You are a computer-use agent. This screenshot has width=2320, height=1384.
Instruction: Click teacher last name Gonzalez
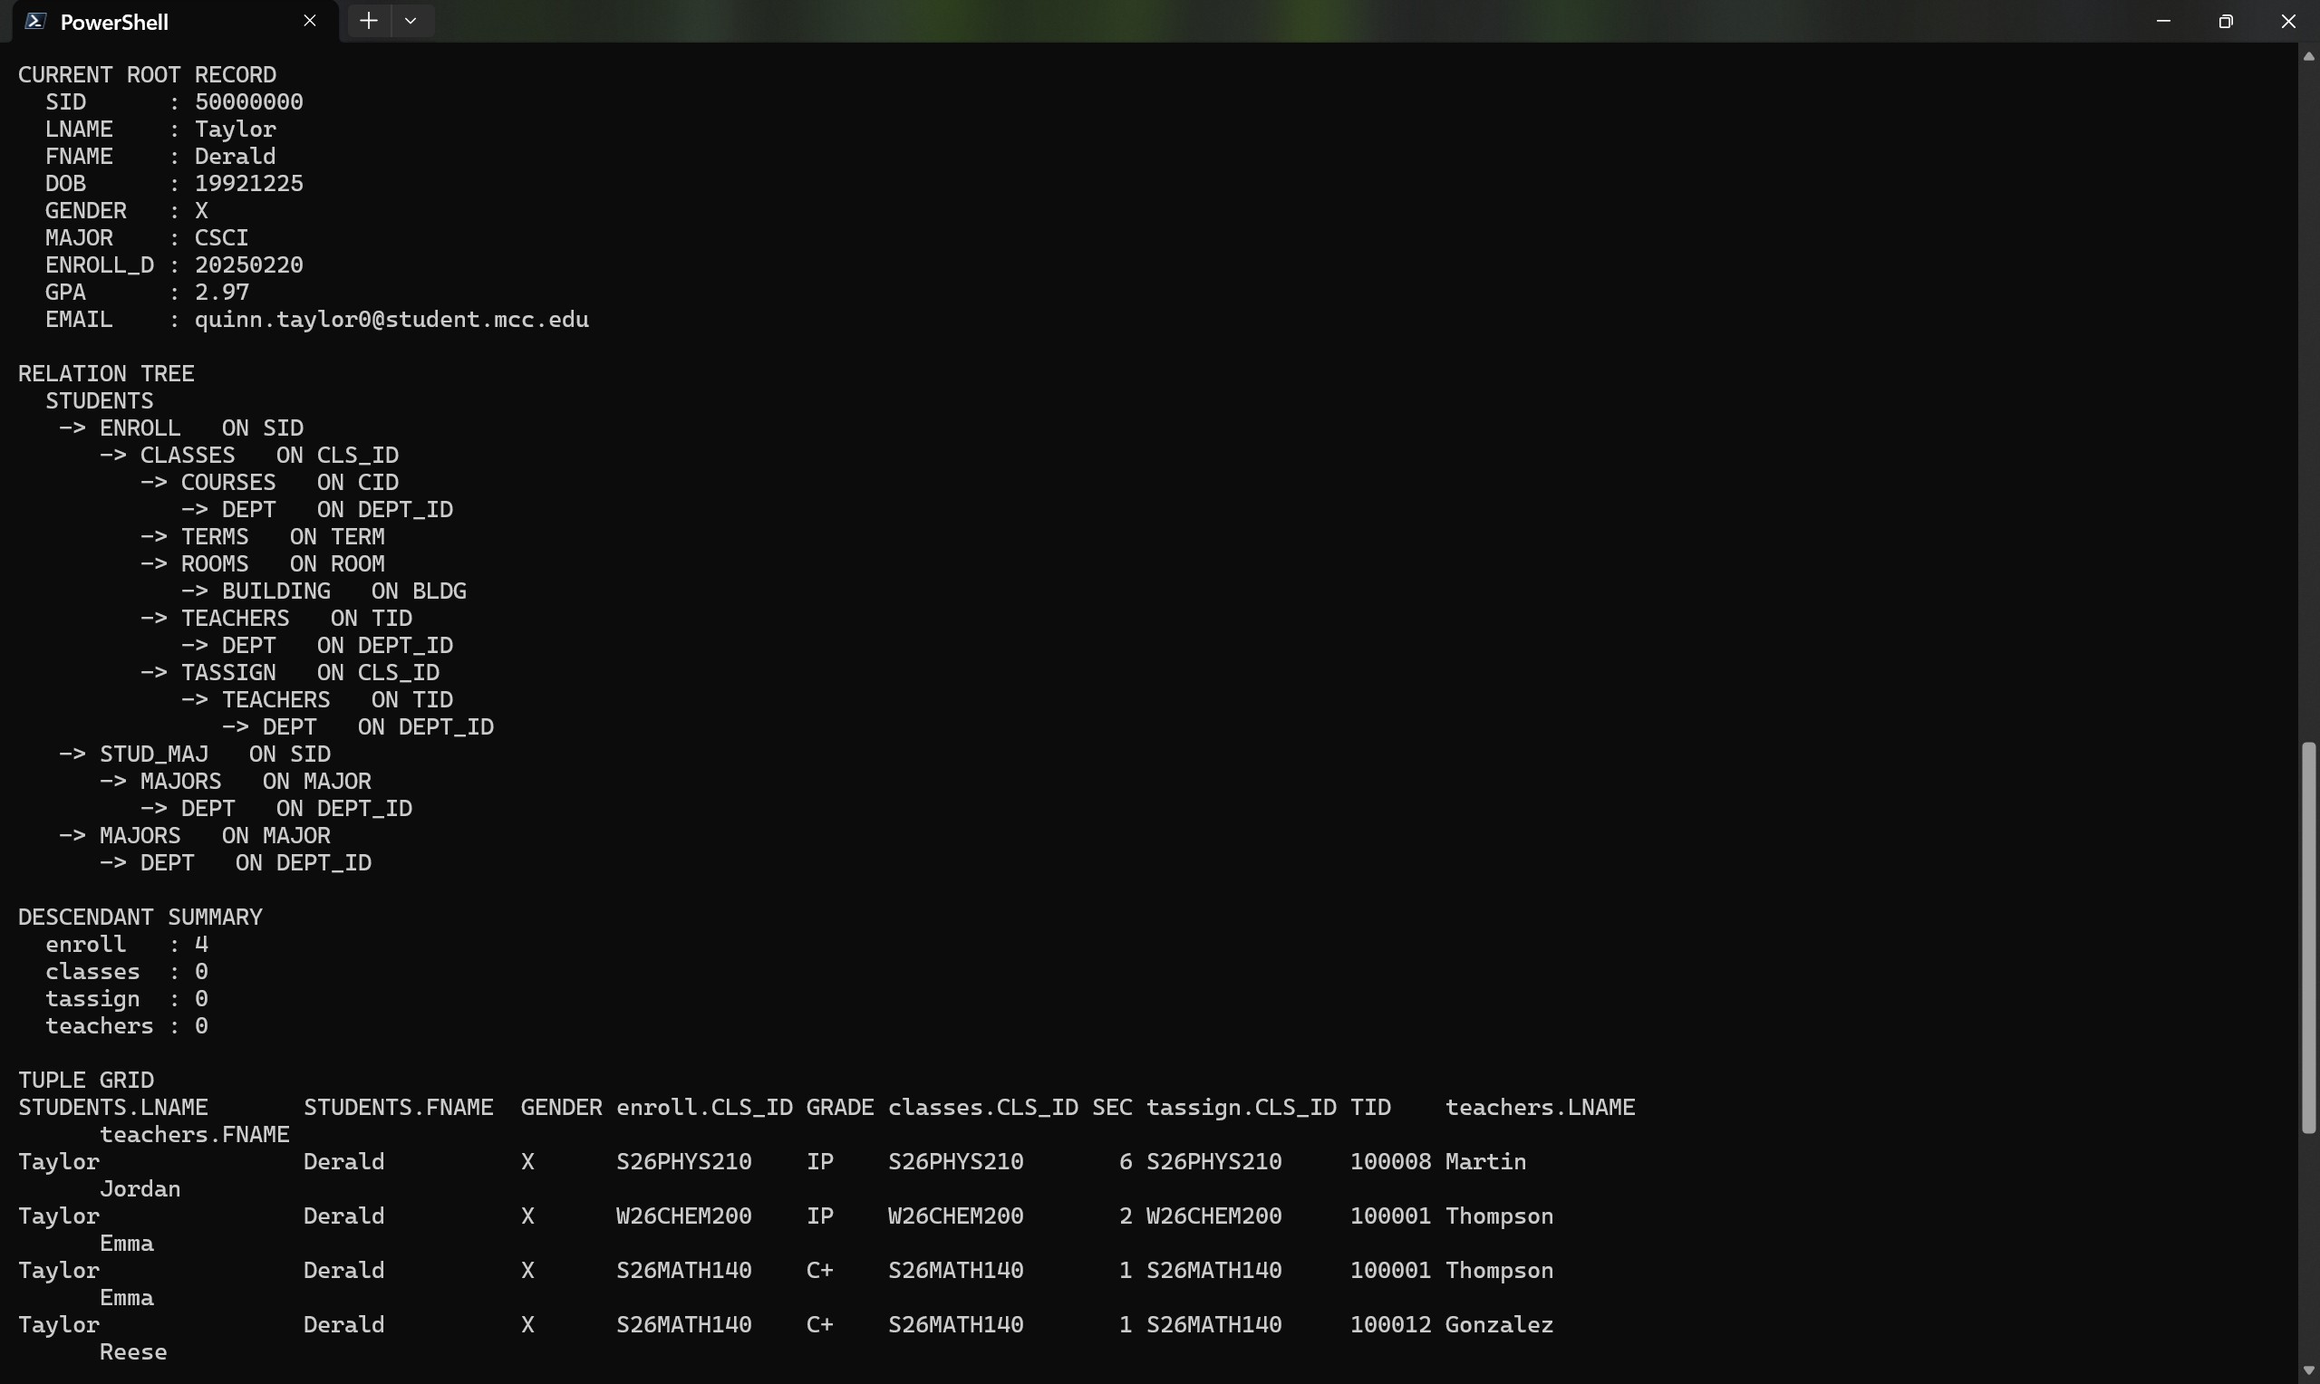click(x=1499, y=1324)
